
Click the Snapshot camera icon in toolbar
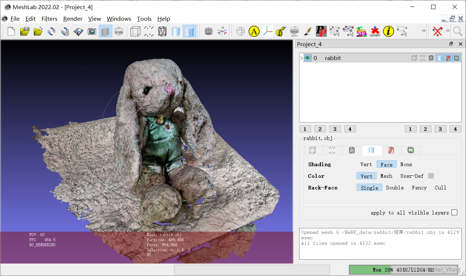(x=92, y=32)
